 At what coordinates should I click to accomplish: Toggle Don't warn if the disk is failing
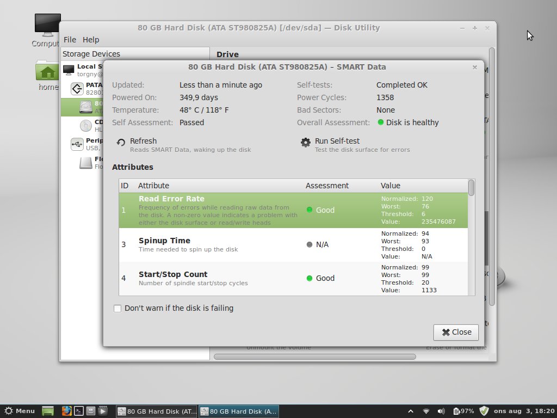click(x=117, y=309)
